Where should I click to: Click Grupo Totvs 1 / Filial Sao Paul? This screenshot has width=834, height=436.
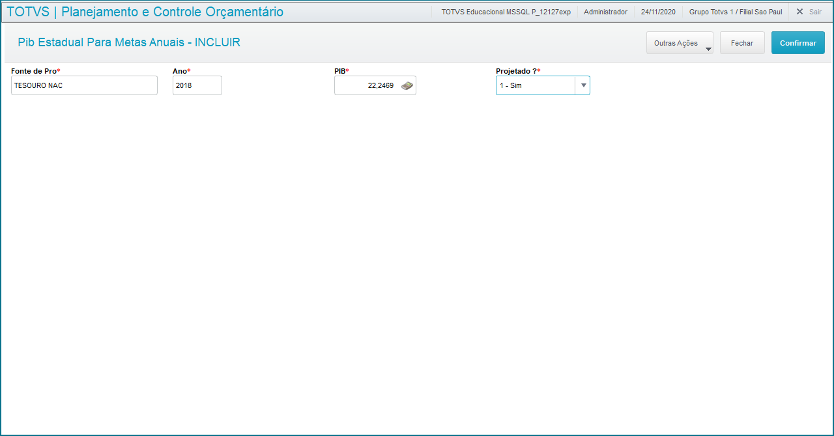736,12
